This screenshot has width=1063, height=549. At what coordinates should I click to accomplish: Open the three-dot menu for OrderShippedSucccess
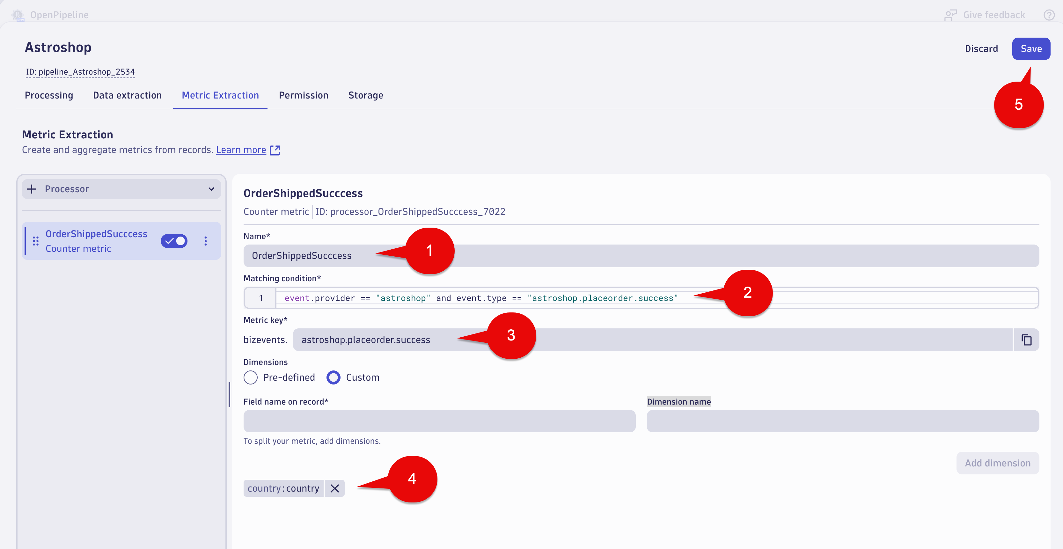pyautogui.click(x=206, y=241)
